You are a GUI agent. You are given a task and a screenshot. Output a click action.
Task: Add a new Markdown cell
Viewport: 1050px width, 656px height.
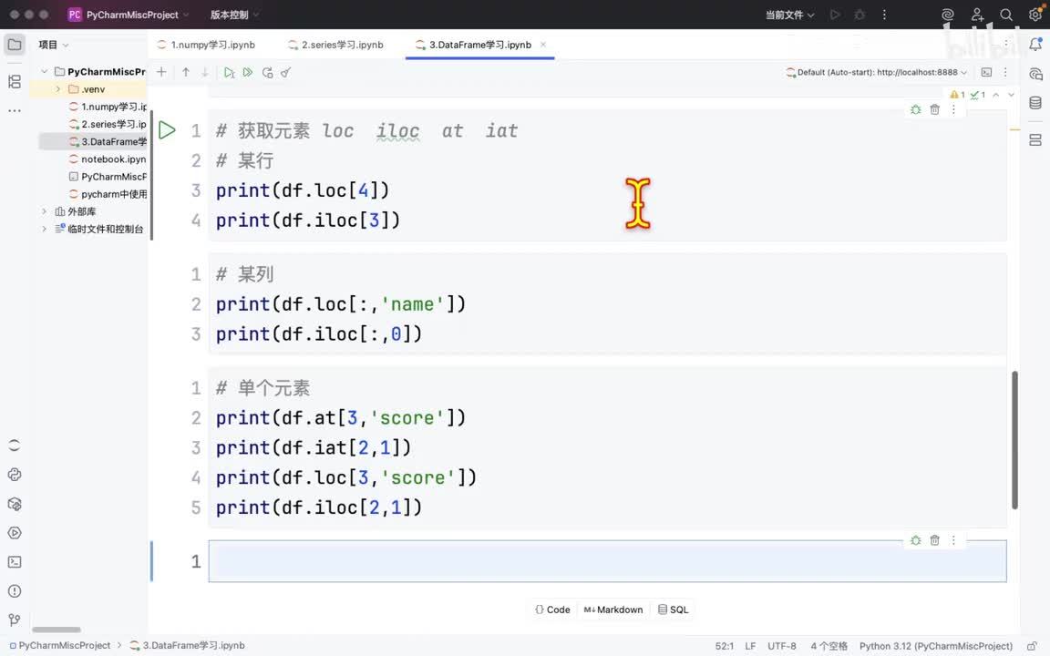coord(613,610)
